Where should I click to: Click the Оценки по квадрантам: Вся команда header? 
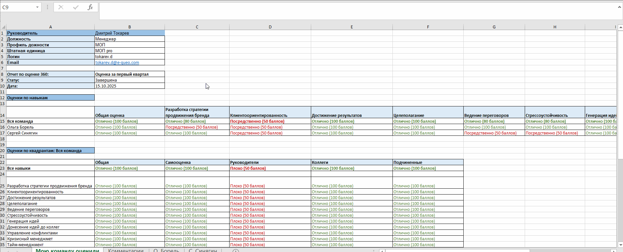[x=51, y=150]
